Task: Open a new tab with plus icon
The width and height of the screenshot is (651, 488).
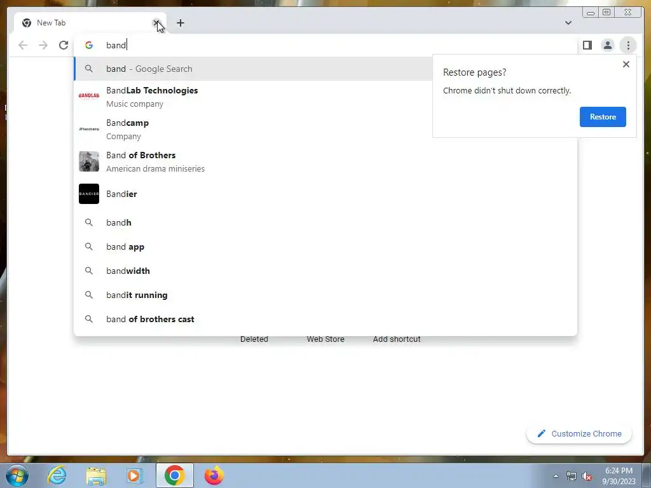Action: tap(180, 23)
